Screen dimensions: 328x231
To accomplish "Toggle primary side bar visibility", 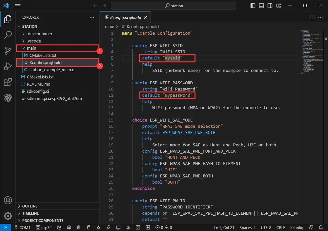I will (x=253, y=6).
